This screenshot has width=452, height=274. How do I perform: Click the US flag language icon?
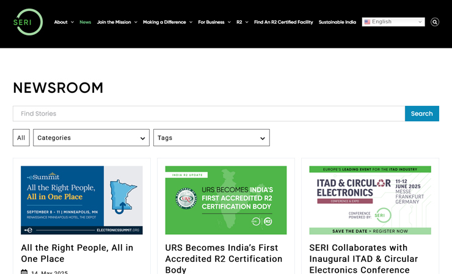[x=367, y=22]
